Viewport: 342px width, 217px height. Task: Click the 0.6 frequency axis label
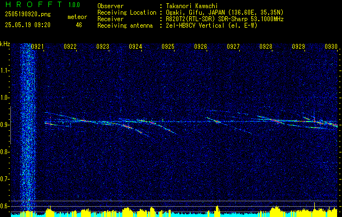(x=4, y=206)
